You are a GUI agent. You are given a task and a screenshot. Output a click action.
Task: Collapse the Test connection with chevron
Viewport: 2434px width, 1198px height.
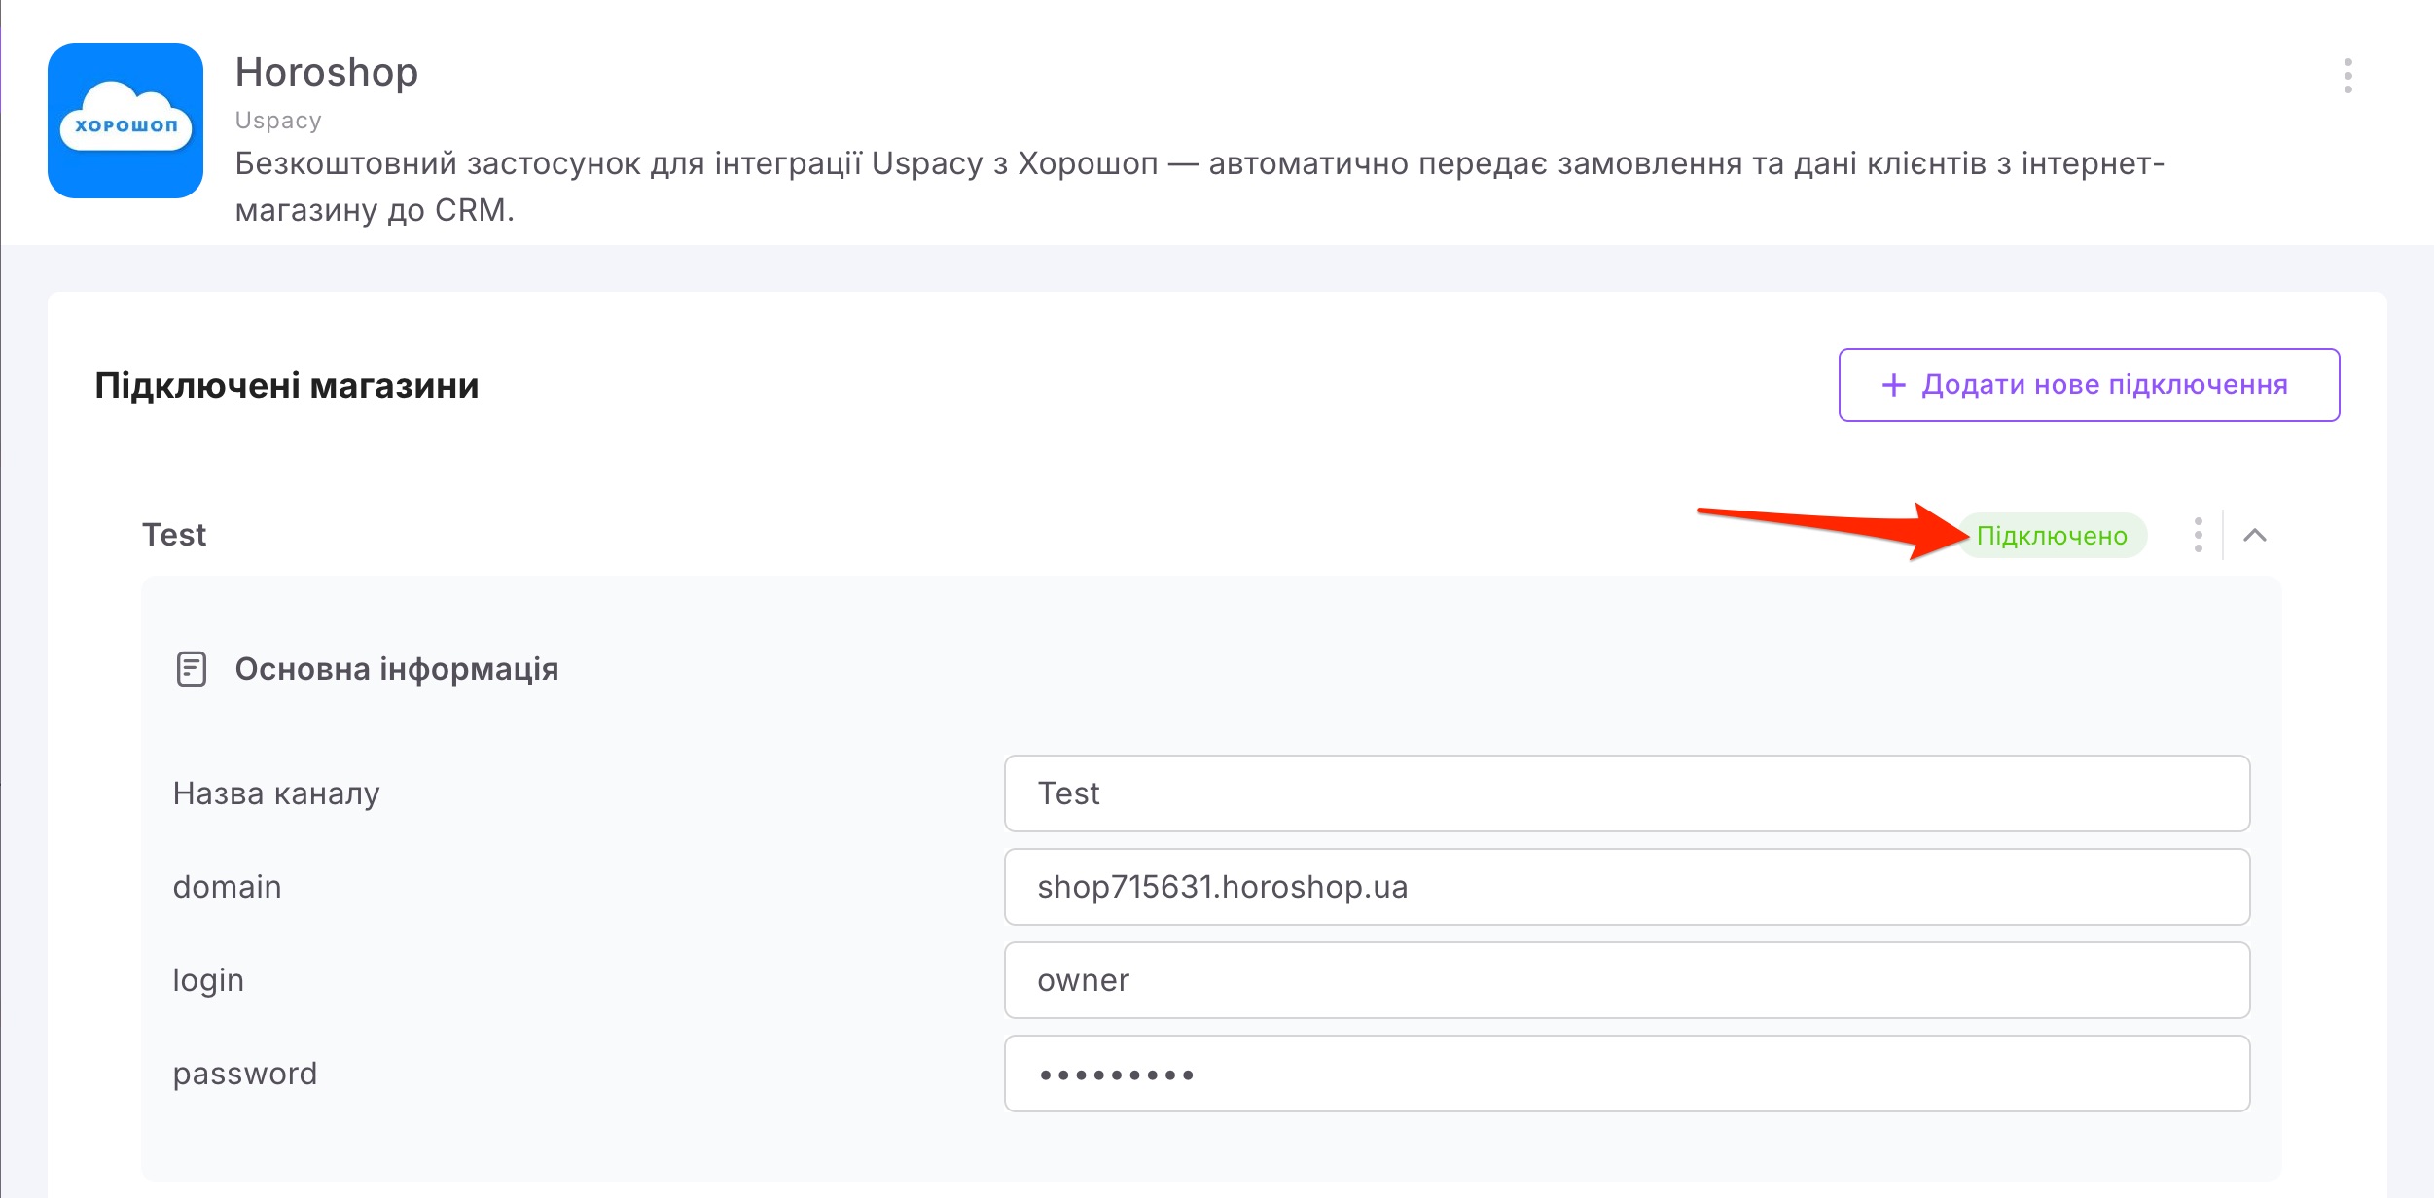pos(2254,535)
